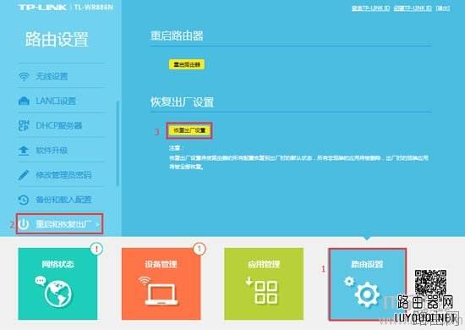Switch to the 应用管理 tab

click(264, 284)
